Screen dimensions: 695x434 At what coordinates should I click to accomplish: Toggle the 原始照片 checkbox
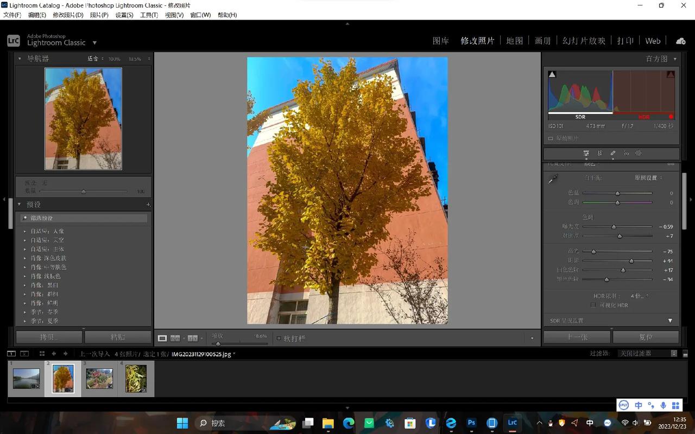(x=550, y=138)
